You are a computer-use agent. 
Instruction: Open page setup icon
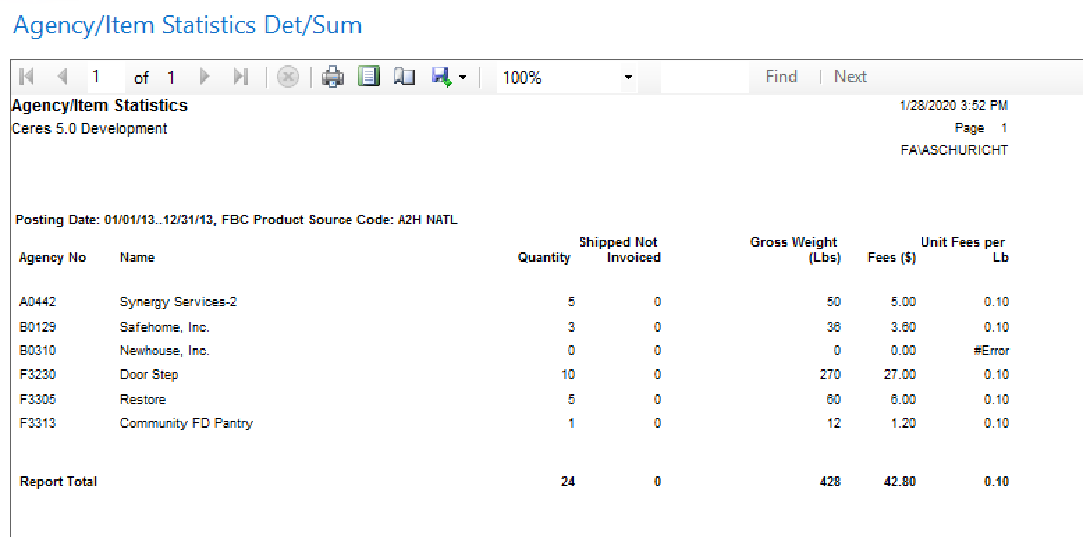[404, 77]
